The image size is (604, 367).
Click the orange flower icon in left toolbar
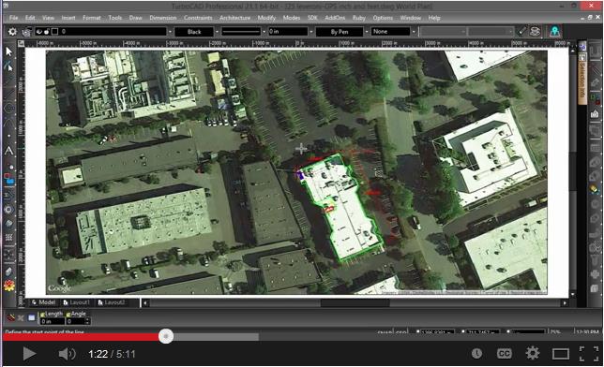[x=8, y=286]
